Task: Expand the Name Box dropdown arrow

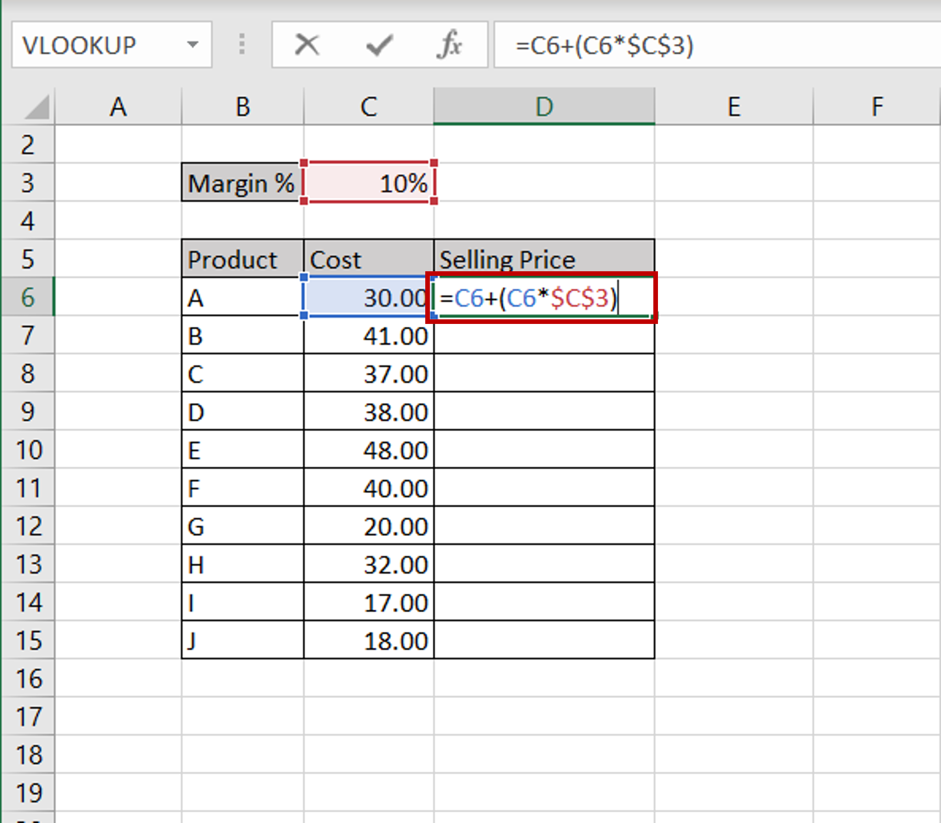Action: [193, 45]
